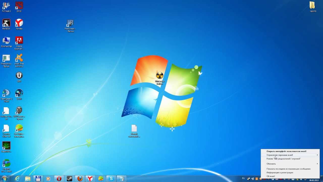Open the Dota-style '16 (1)' desktop shortcut

coord(19,7)
